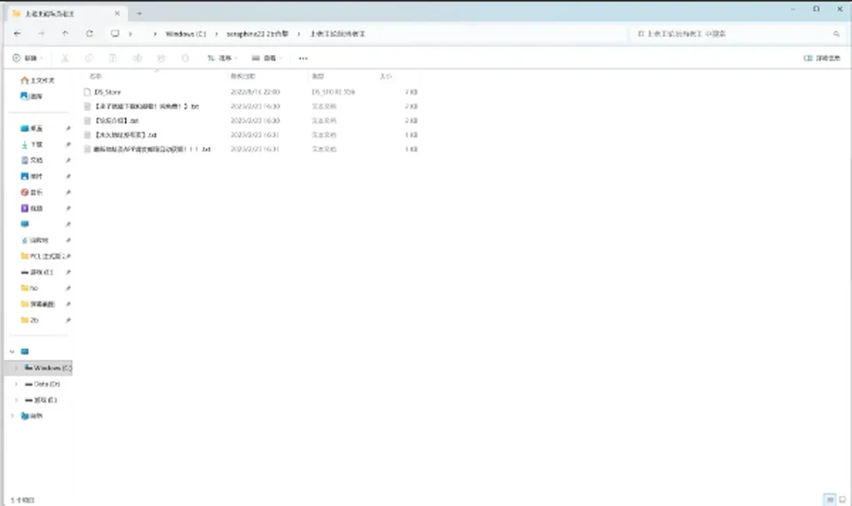The image size is (852, 506).
Task: Sort by 类型 Type column
Action: pyautogui.click(x=318, y=76)
